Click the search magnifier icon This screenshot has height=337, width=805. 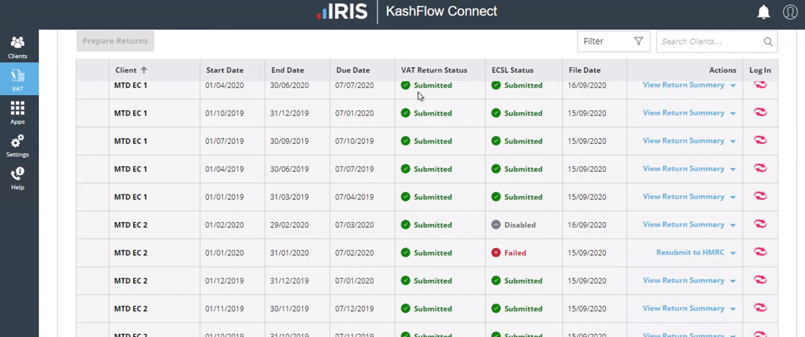[768, 42]
